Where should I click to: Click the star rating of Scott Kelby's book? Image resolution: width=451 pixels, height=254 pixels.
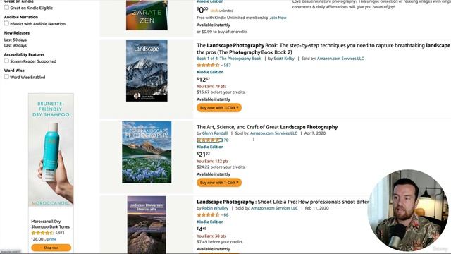tap(208, 66)
